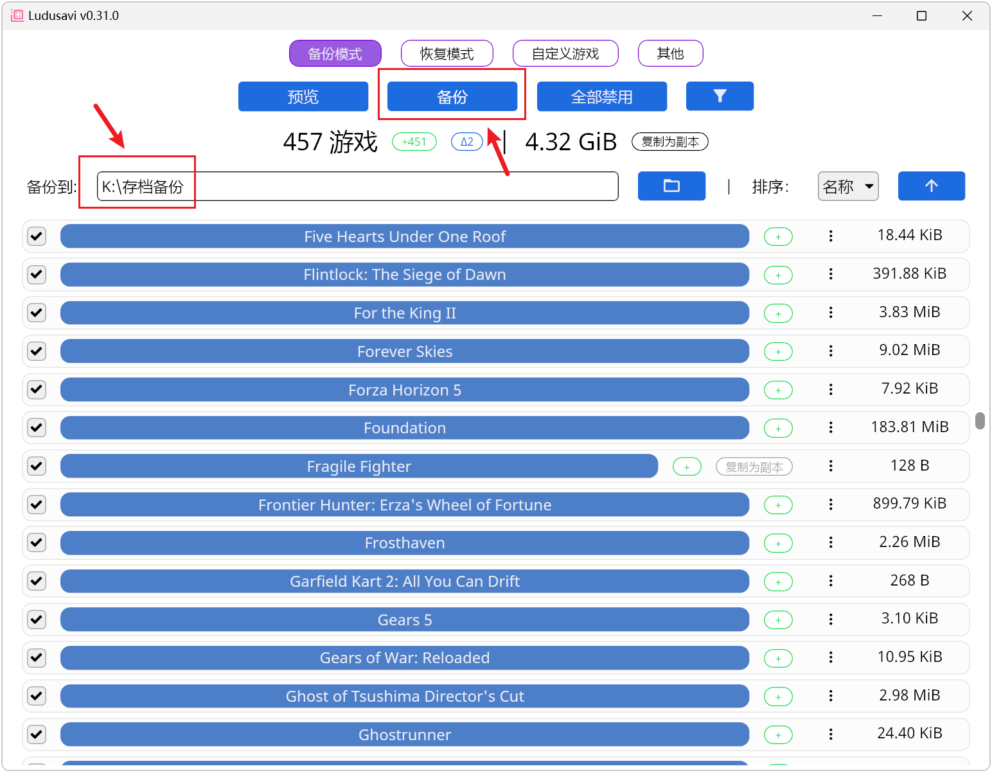Switch to 恢复模式 tab
The height and width of the screenshot is (773, 992).
tap(447, 53)
